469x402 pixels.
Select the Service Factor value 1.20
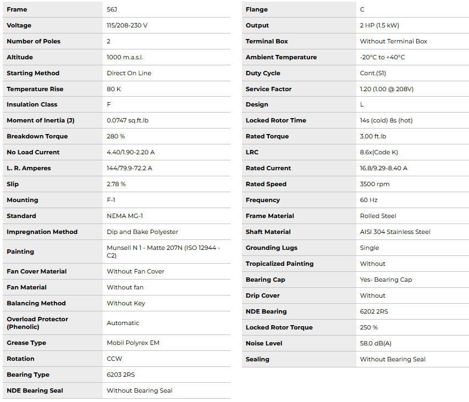tap(387, 89)
